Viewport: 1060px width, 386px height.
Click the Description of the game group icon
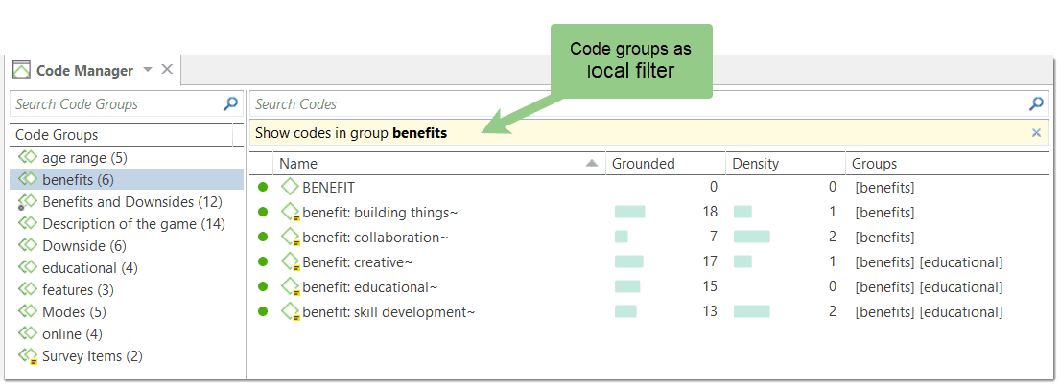click(x=27, y=223)
